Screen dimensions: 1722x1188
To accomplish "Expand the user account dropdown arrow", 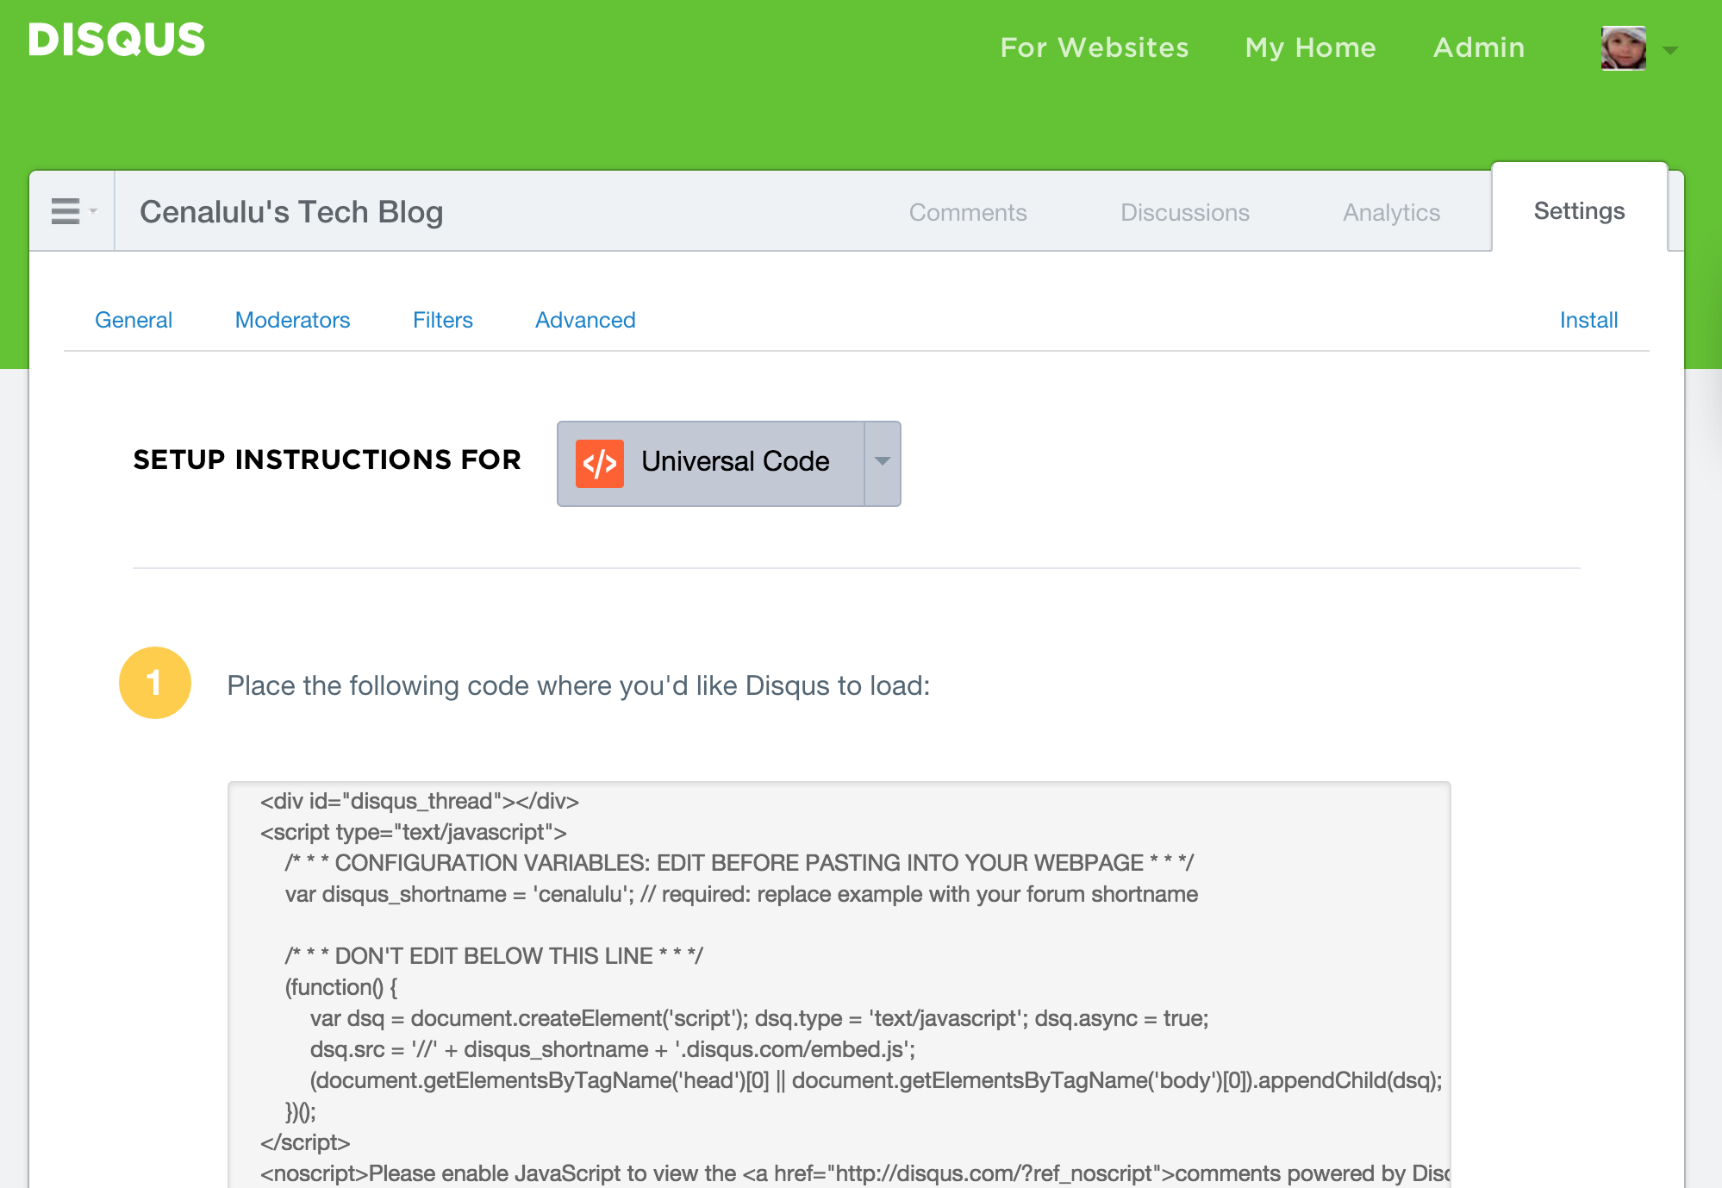I will click(1670, 51).
